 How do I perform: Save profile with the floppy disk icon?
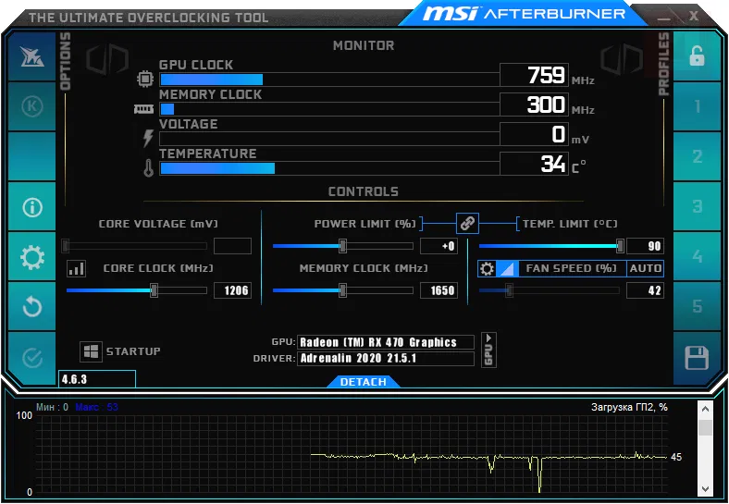point(697,358)
